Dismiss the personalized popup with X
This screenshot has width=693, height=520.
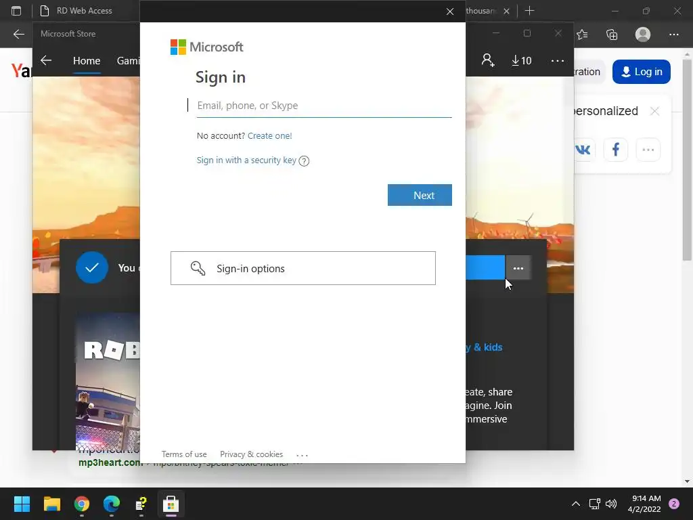point(655,111)
